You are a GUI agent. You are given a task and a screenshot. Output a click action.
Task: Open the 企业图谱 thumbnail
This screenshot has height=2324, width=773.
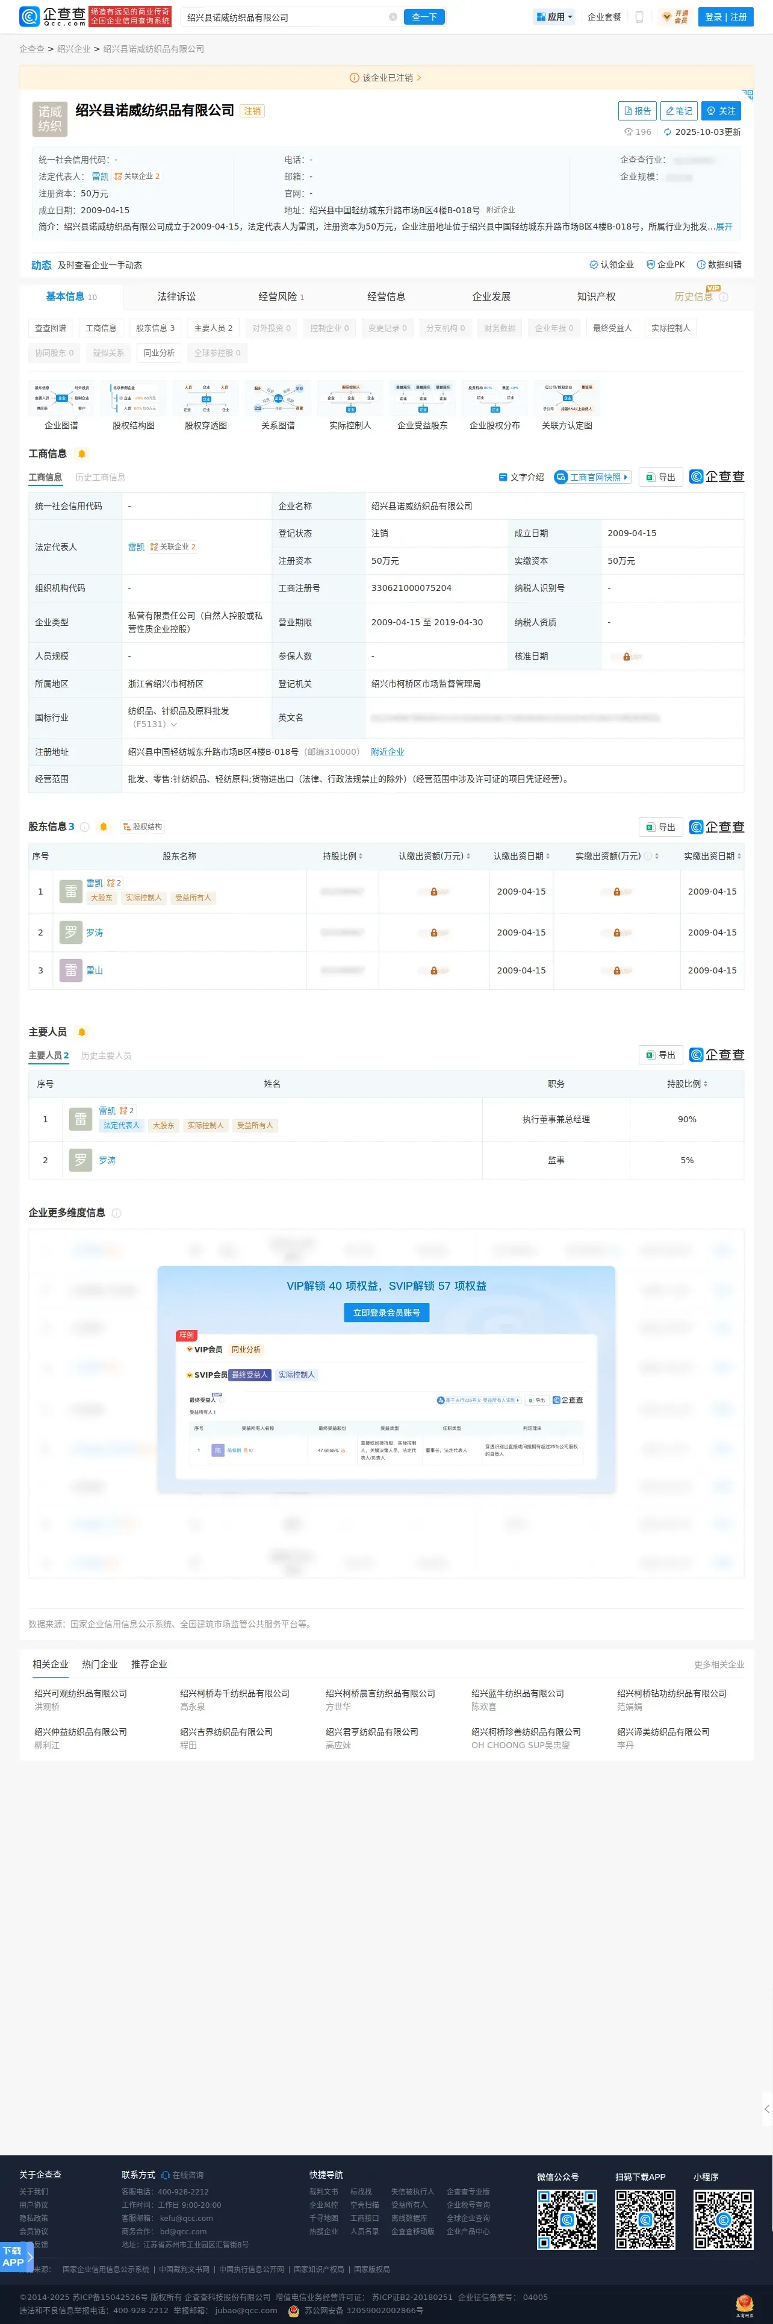[61, 405]
